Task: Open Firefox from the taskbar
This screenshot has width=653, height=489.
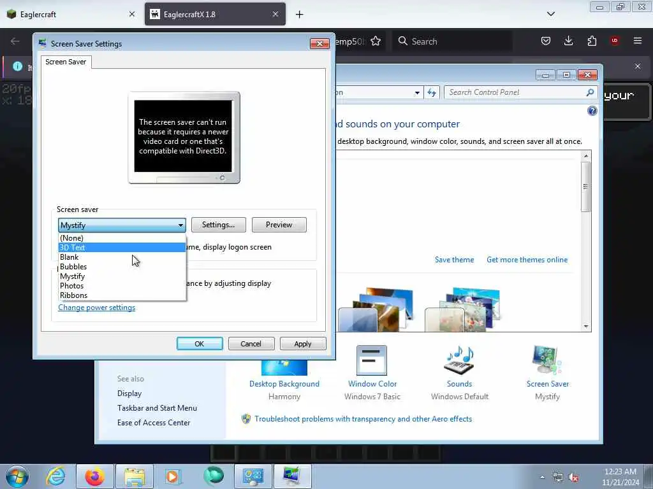Action: (x=95, y=476)
